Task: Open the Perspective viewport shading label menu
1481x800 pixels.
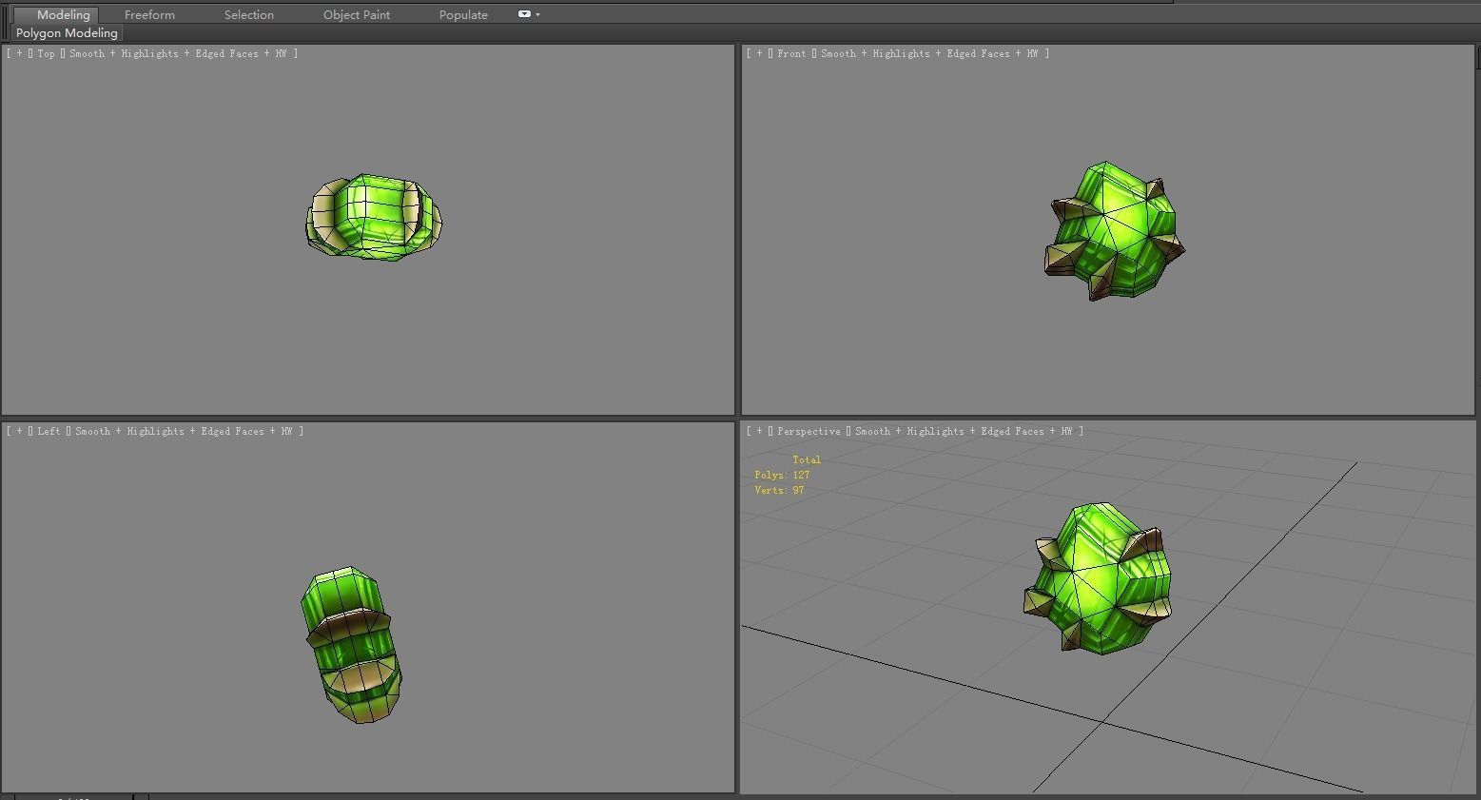Action: (964, 431)
